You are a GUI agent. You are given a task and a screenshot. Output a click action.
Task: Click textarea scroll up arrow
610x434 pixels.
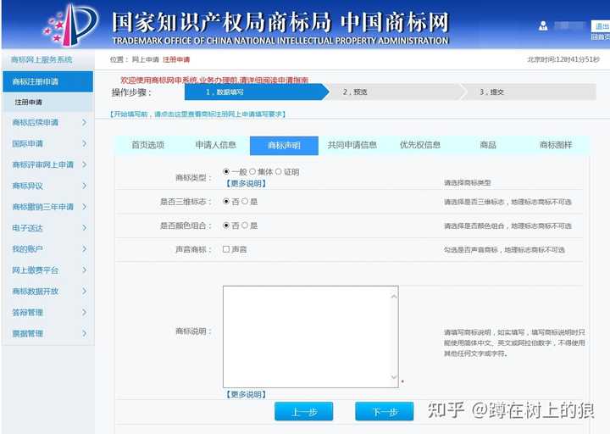tap(394, 297)
